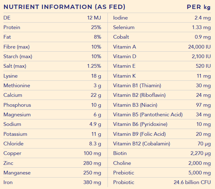Select the Vitamin B12 (Cobalamin) label

(141, 144)
